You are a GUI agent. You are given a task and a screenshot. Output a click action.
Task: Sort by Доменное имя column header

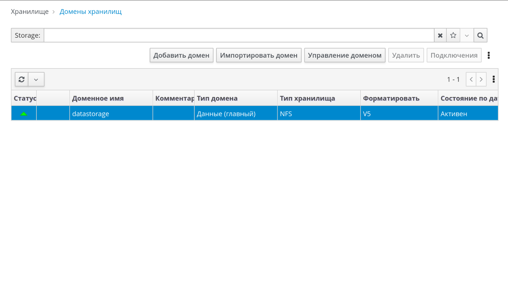pyautogui.click(x=98, y=99)
